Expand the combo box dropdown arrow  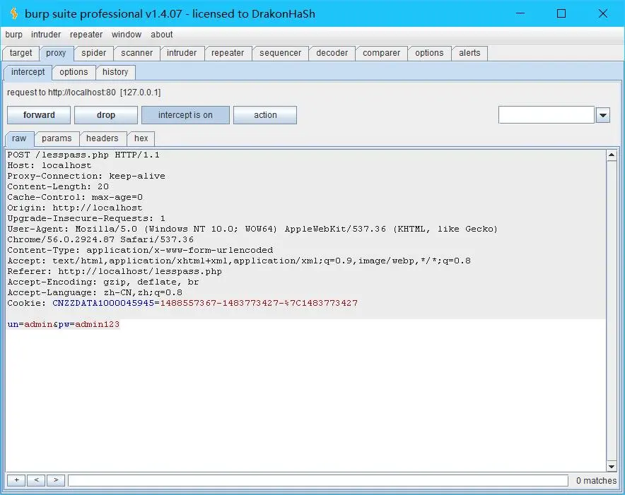603,115
